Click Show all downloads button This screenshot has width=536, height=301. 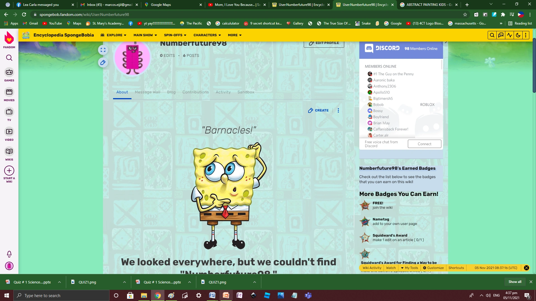coord(515,282)
